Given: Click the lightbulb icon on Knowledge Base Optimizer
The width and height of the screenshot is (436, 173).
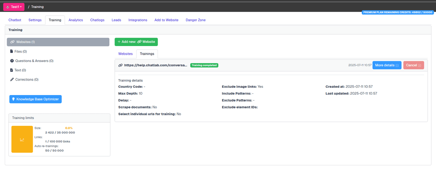Looking at the screenshot, I should pos(13,99).
